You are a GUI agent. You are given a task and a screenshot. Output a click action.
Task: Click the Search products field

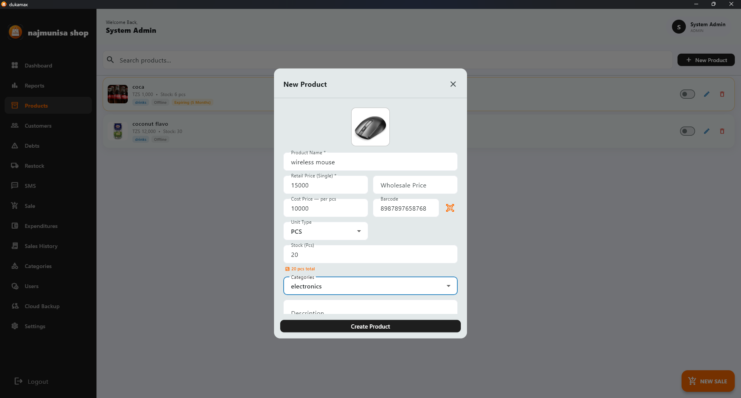tap(387, 60)
